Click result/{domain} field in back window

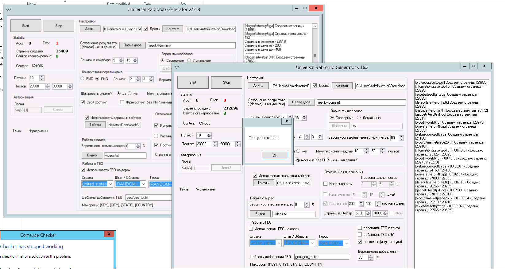[x=192, y=45]
